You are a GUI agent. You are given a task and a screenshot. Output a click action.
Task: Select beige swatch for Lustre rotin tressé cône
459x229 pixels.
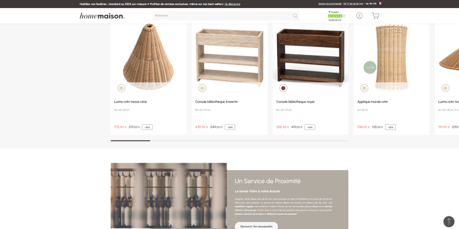point(121,88)
